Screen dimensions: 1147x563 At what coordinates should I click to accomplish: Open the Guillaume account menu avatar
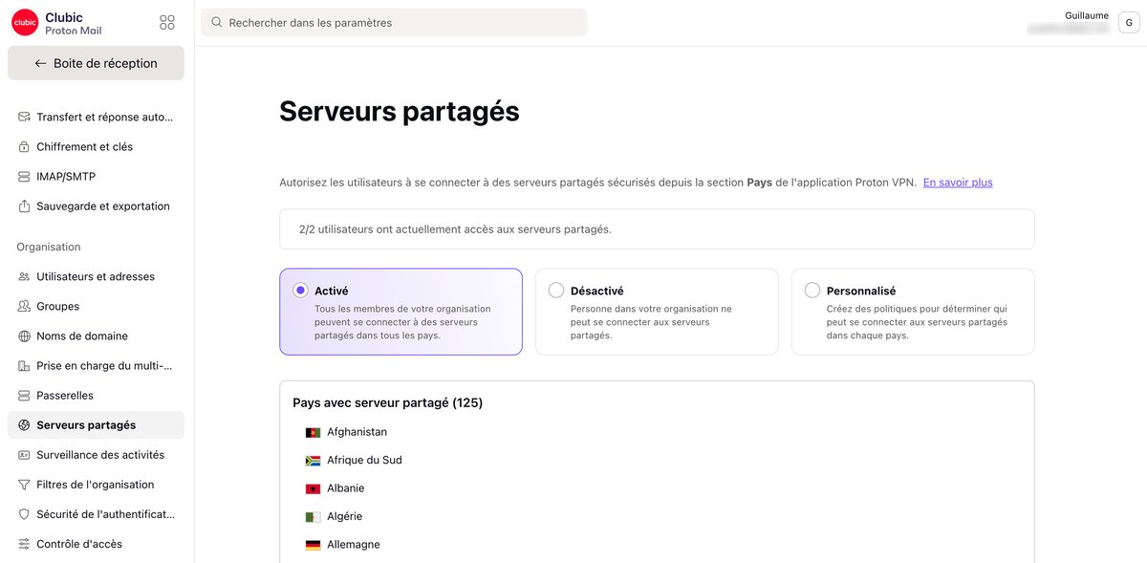[1129, 24]
